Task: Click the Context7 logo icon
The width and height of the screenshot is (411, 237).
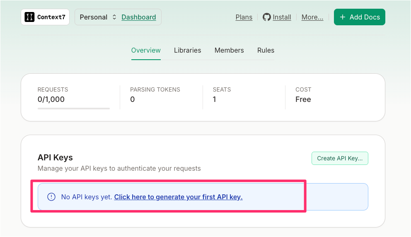Action: [29, 17]
